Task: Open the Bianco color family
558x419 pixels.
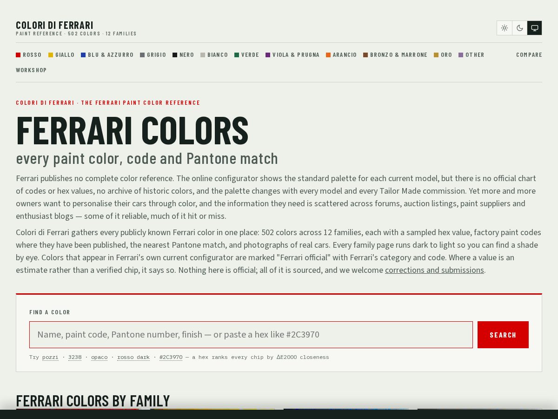Action: (214, 55)
